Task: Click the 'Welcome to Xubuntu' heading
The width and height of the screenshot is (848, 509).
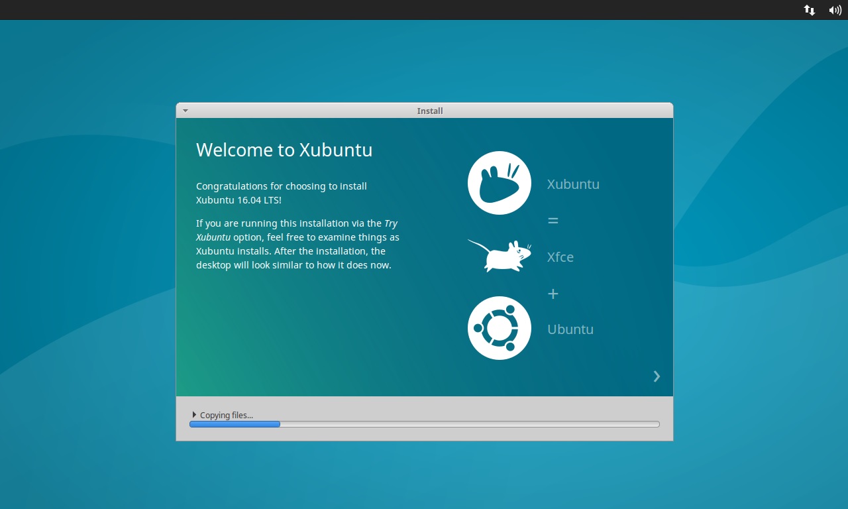Action: point(284,150)
